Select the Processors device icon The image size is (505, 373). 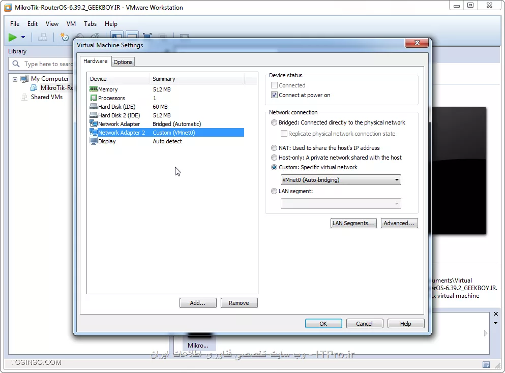[94, 98]
